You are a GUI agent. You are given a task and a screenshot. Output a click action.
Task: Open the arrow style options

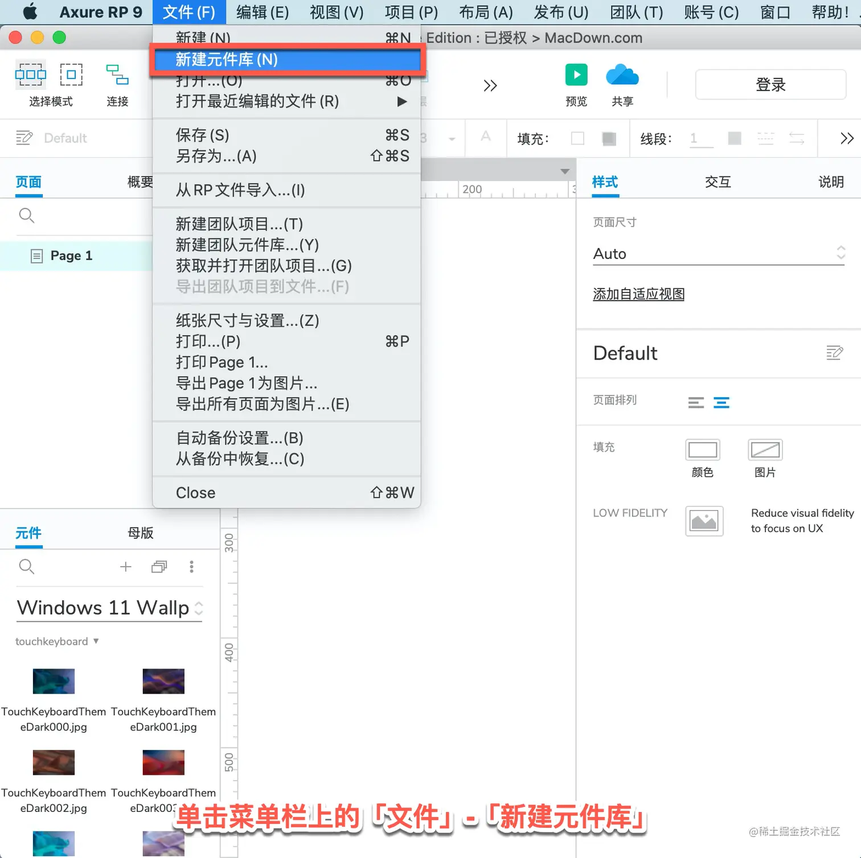[x=797, y=138]
